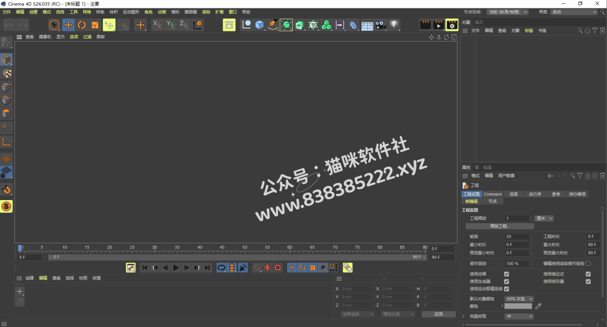This screenshot has width=607, height=327.
Task: Play the animation forward
Action: pos(176,268)
